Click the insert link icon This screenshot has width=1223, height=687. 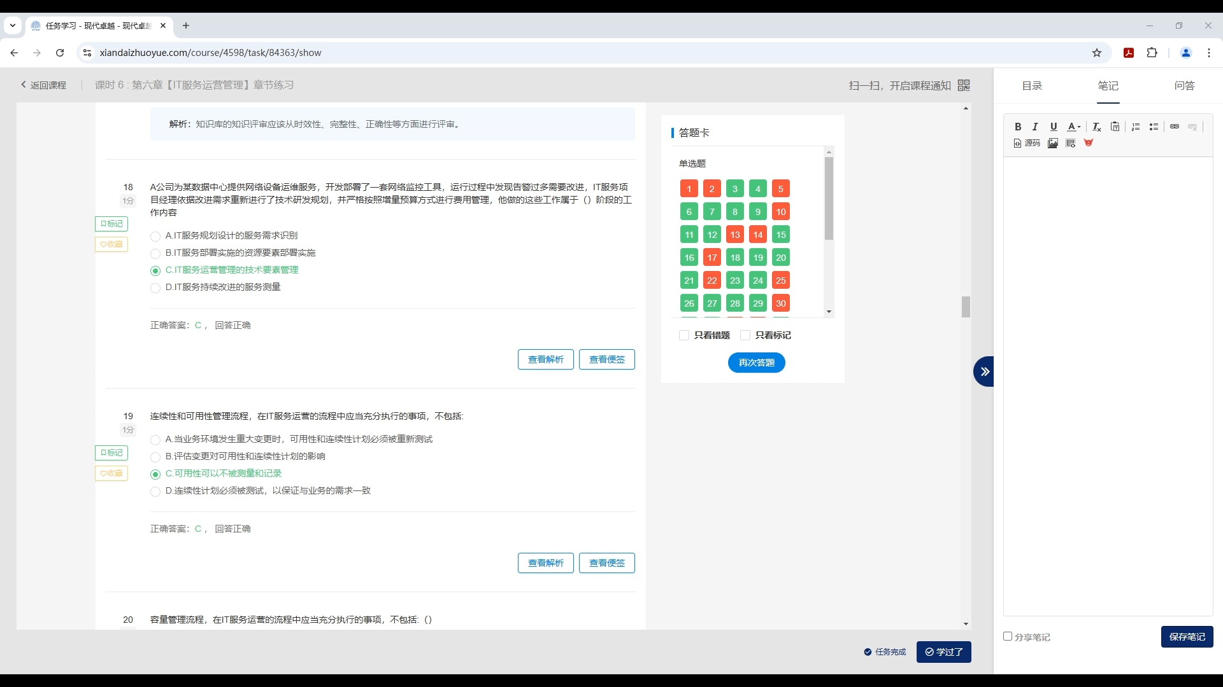click(1175, 127)
